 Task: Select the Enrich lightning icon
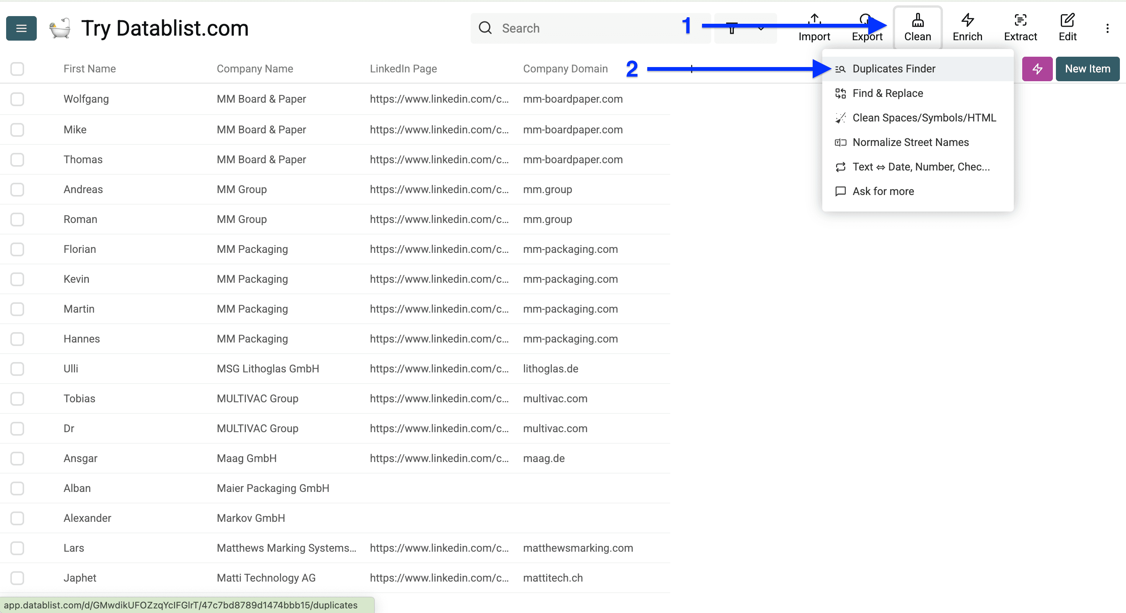coord(967,20)
